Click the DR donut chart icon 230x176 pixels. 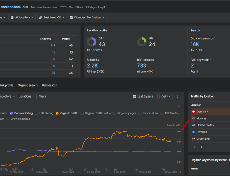click(92, 42)
